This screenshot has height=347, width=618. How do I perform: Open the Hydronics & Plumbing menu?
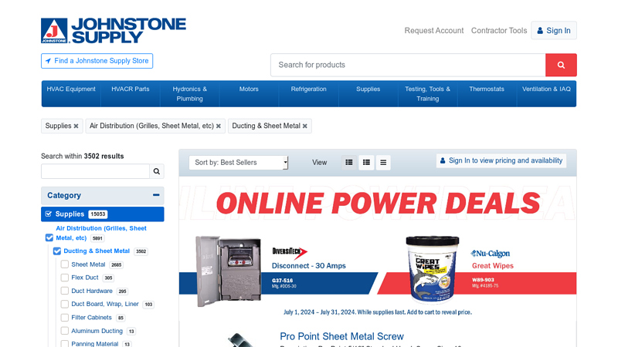pos(189,93)
